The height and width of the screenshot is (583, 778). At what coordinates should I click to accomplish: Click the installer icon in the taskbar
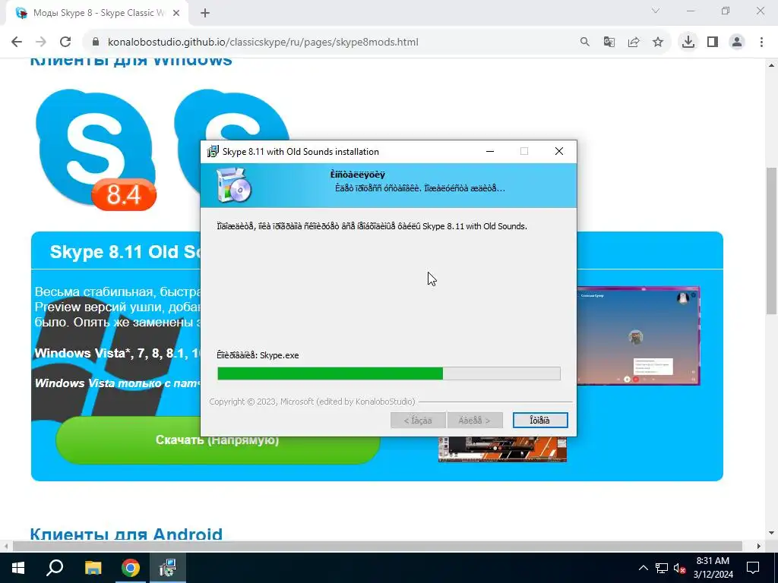[x=168, y=568]
